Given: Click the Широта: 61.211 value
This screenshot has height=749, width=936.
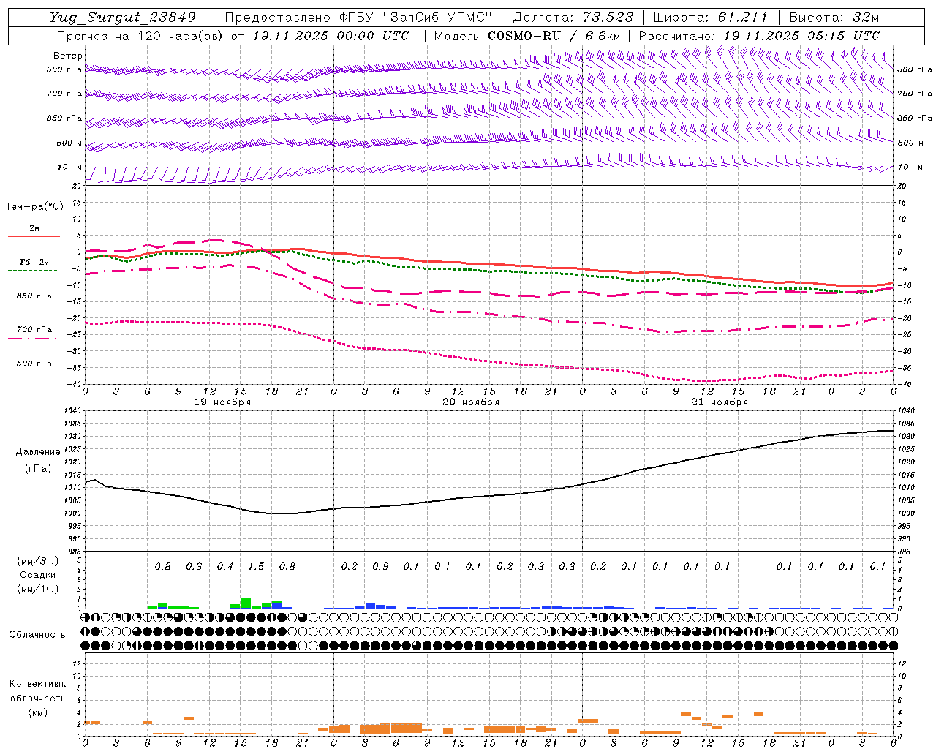Looking at the screenshot, I should coord(710,18).
